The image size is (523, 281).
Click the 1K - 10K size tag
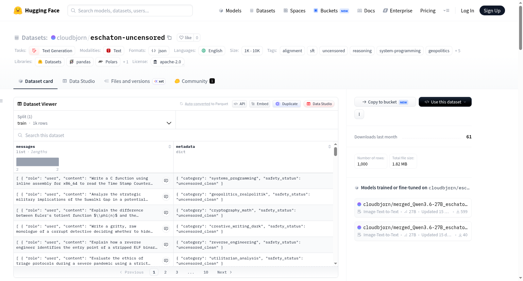[x=252, y=51]
